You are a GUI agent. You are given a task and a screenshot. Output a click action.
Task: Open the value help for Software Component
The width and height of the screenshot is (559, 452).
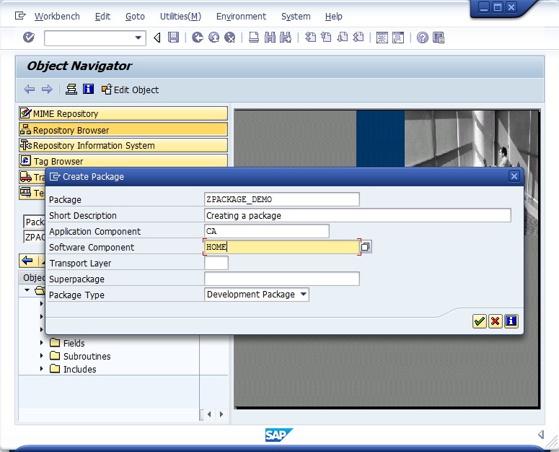coord(366,247)
